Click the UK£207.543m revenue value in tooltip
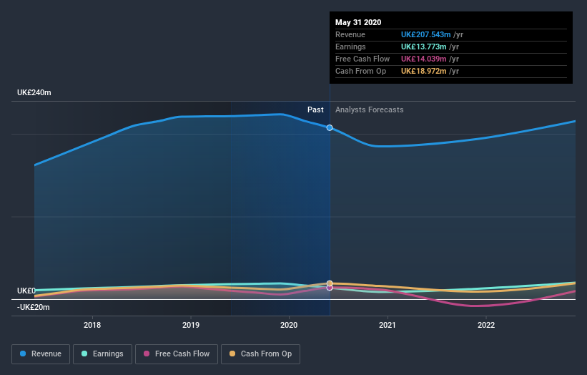Screen dimensions: 587x375 (425, 34)
